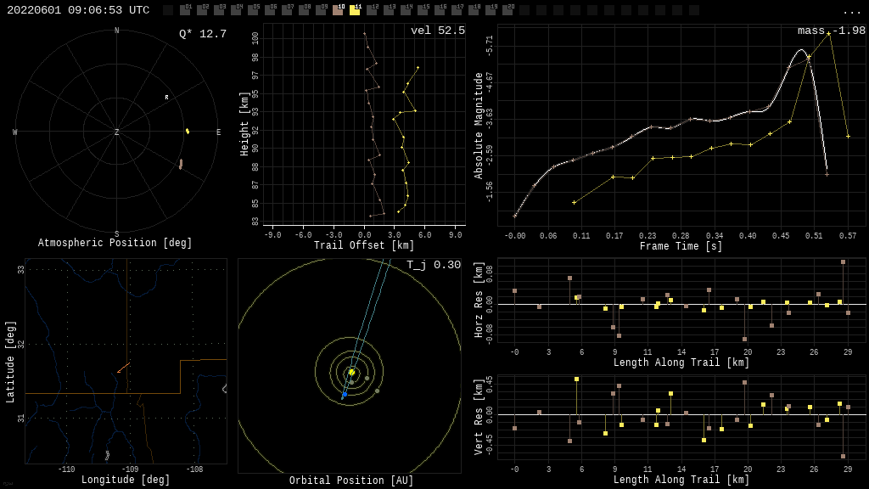Click the yellow marker near East on polar plot

188,131
